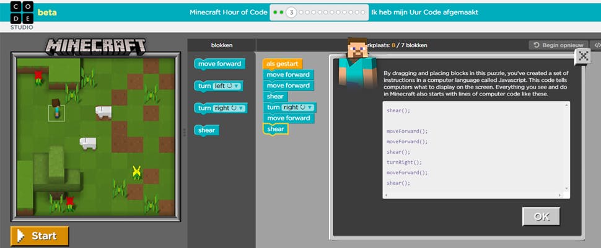Open the Minecraft Hour of Code link
Viewport: 601px width, 248px height.
(x=229, y=12)
